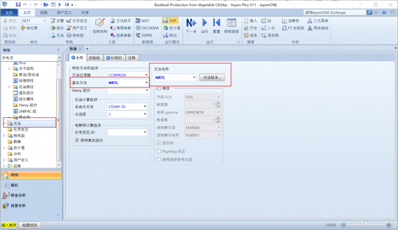Switch to the Referenced (引用的) tab

click(114, 58)
